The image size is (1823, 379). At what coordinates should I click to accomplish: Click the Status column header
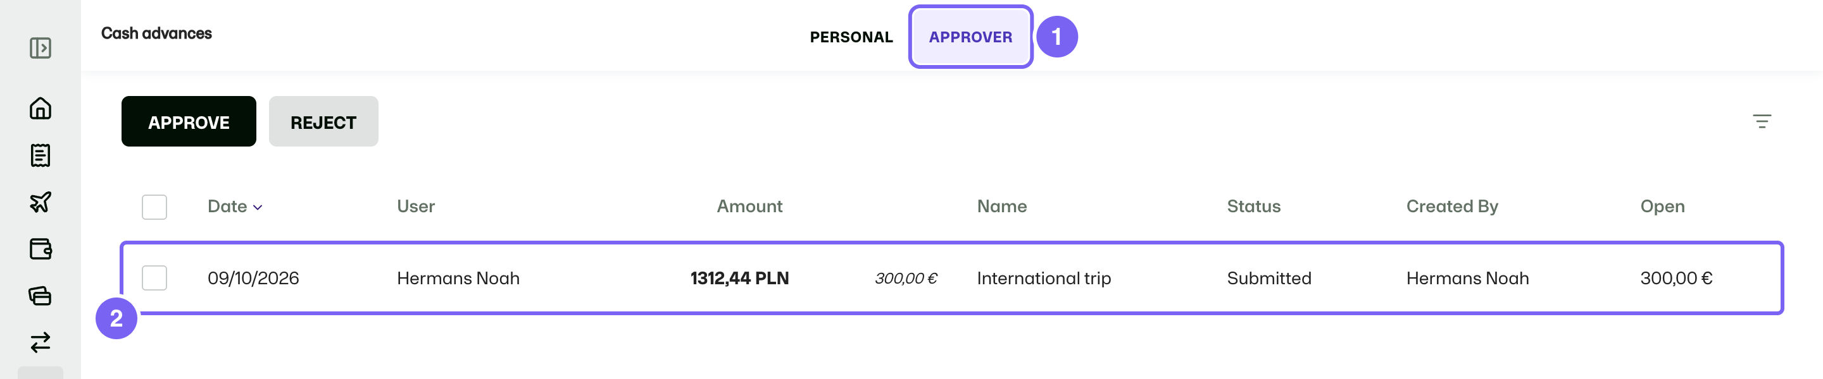[x=1253, y=207]
